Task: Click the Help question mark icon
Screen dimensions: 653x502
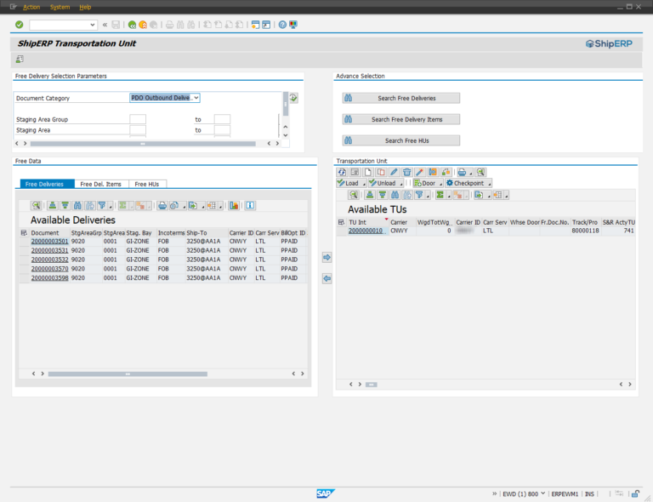Action: [x=282, y=25]
